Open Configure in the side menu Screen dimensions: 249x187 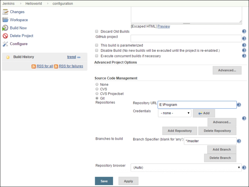[x=19, y=44]
